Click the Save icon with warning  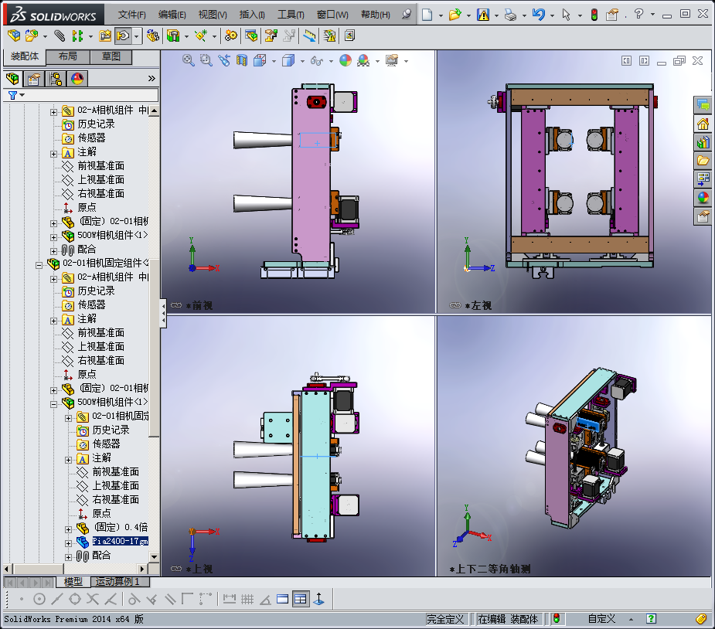(x=483, y=15)
